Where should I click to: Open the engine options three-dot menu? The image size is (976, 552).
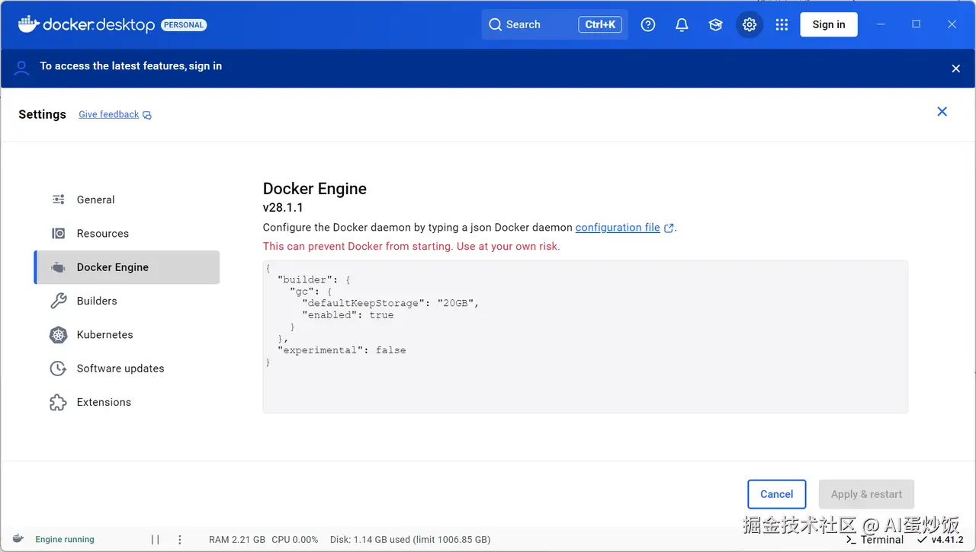click(x=180, y=540)
